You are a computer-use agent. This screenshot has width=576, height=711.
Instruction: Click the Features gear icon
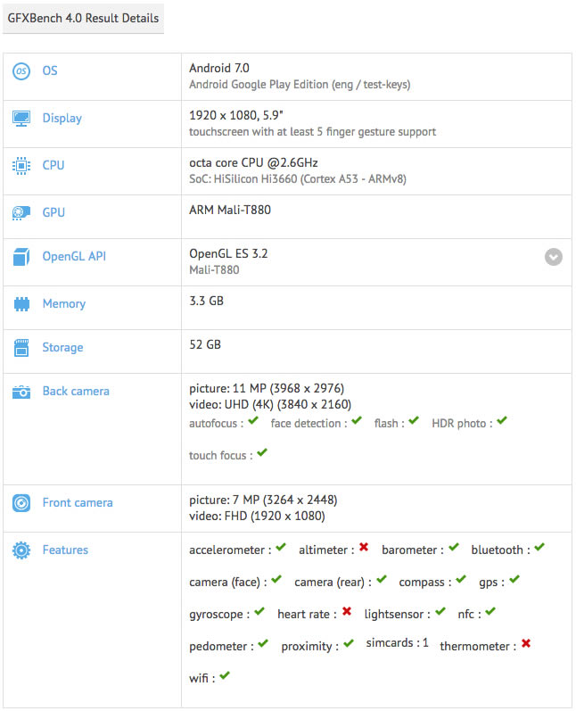pyautogui.click(x=21, y=550)
